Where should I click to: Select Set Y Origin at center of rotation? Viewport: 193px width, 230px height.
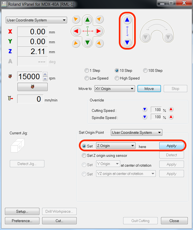(84, 165)
